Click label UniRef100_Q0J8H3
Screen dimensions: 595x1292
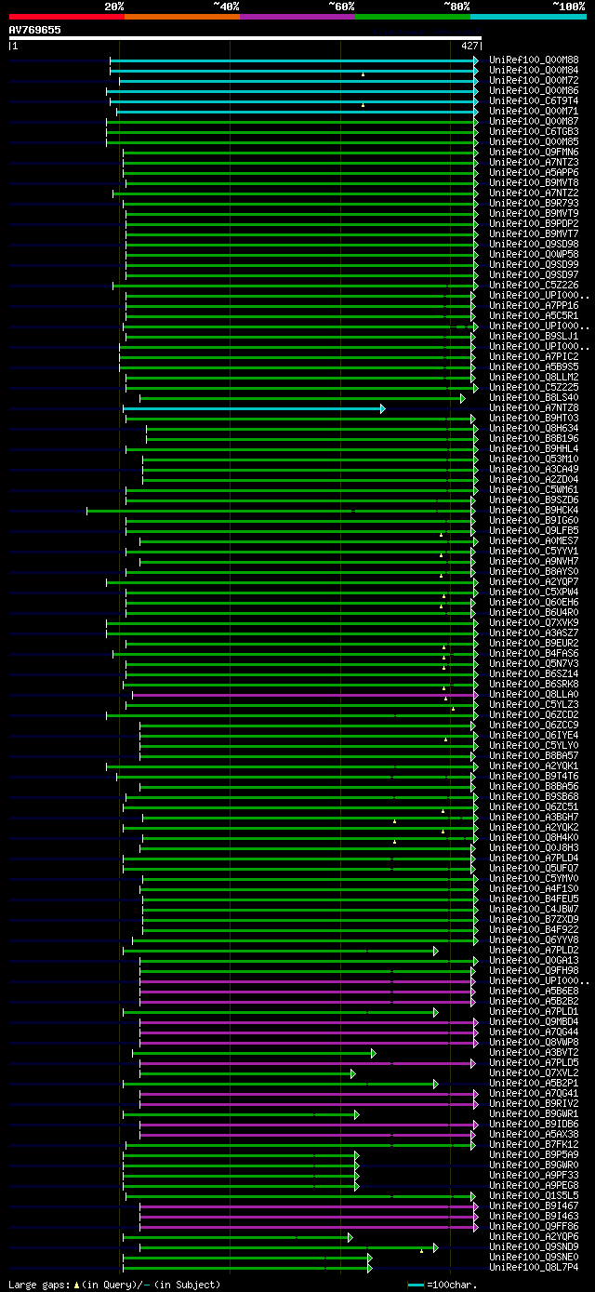point(534,848)
